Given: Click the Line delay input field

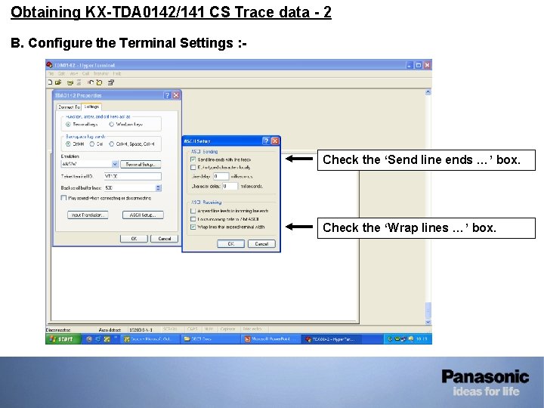Looking at the screenshot, I should pyautogui.click(x=221, y=177).
